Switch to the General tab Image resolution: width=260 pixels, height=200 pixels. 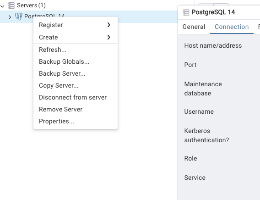pyautogui.click(x=194, y=27)
